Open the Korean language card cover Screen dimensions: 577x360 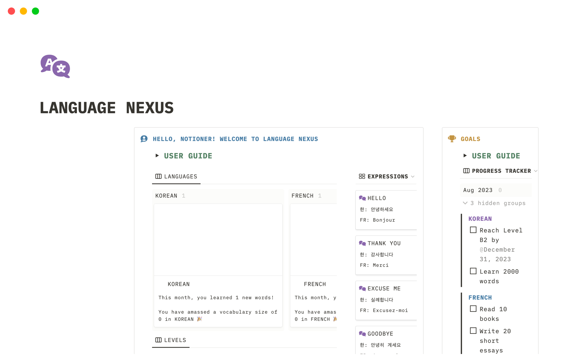pos(218,239)
